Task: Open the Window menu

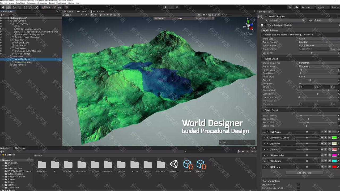Action: (x=71, y=3)
